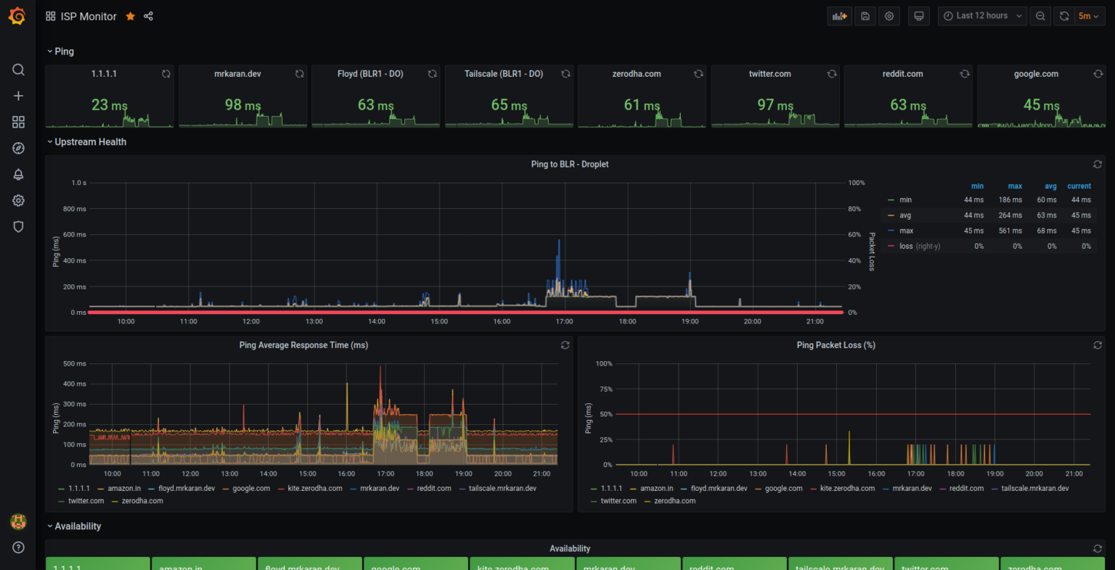Refresh the dashboard

point(1064,15)
